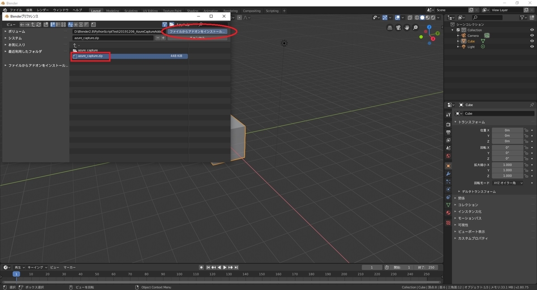Switch viewport to perspective/orthographic grid icon

(390, 28)
